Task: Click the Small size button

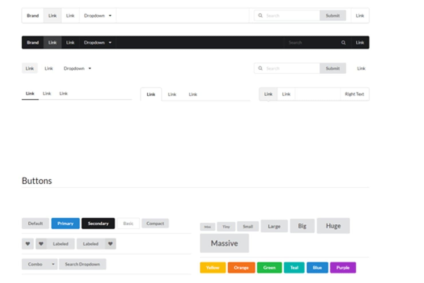Action: coord(248,227)
